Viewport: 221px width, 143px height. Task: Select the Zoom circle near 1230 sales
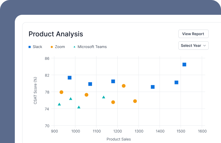coord(123,86)
